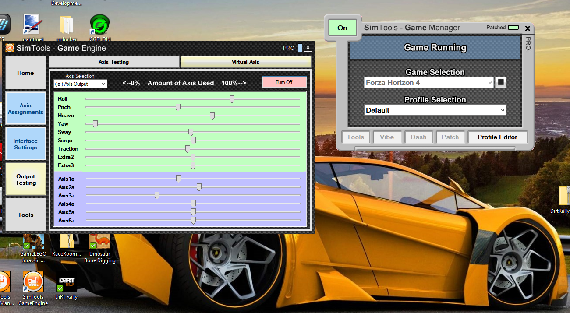Click the Extra3 slider handle
This screenshot has width=570, height=313.
pyautogui.click(x=193, y=165)
